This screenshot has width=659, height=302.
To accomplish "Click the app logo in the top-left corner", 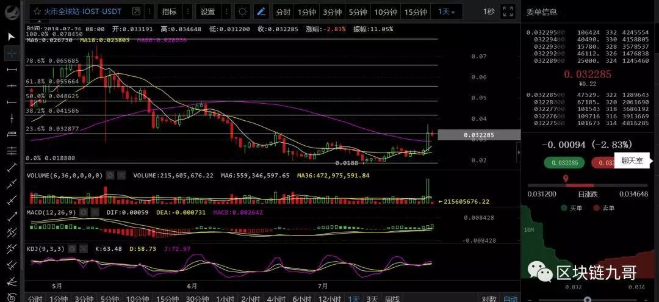I will (x=11, y=13).
